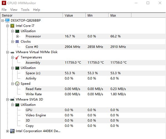Image resolution: width=166 pixels, height=139 pixels.
Task: Open the Tools menu
Action: [x=25, y=9]
